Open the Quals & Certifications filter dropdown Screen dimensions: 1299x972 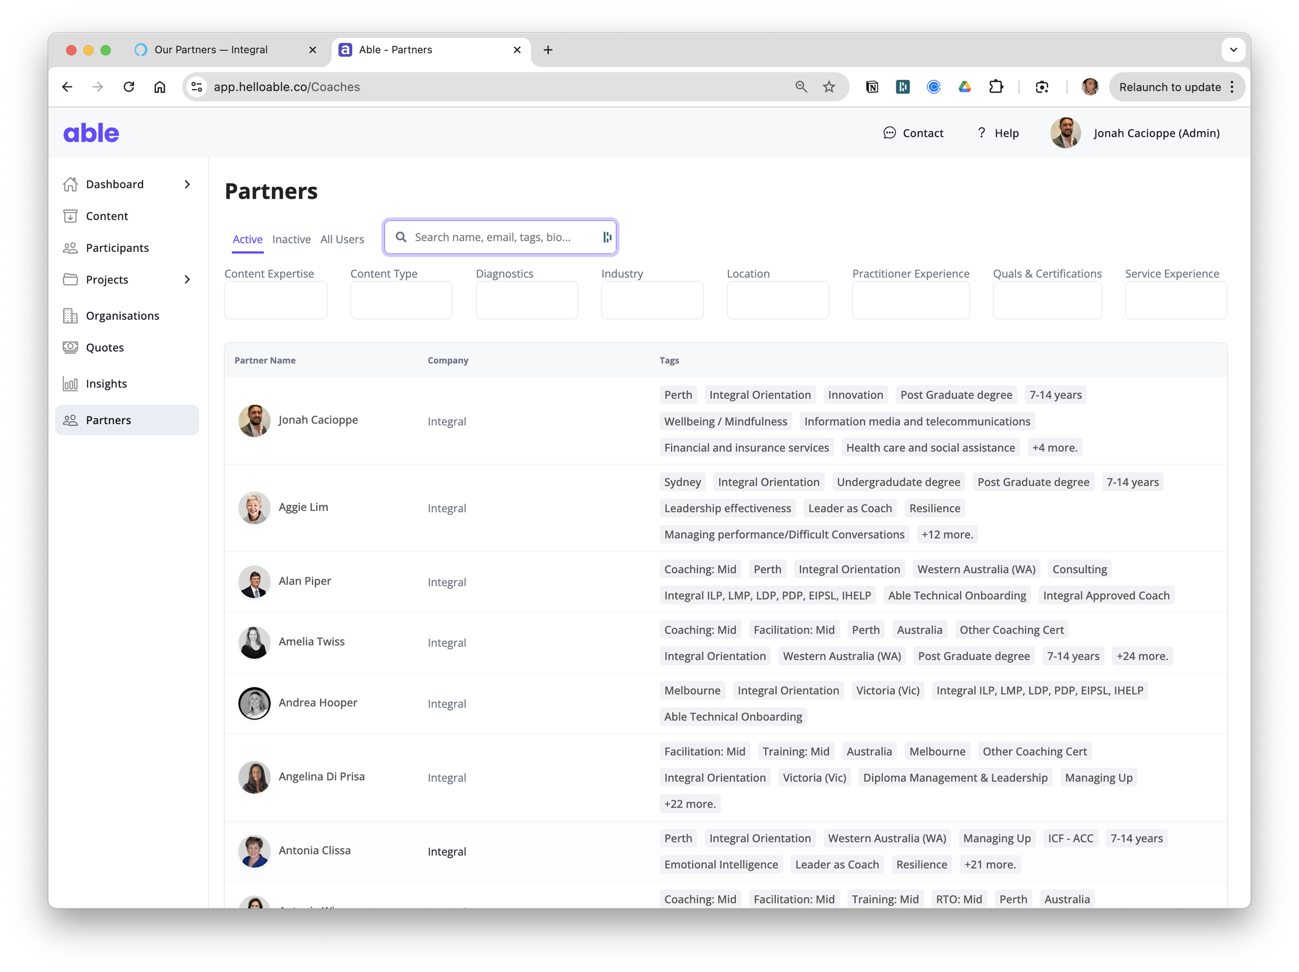pos(1047,300)
